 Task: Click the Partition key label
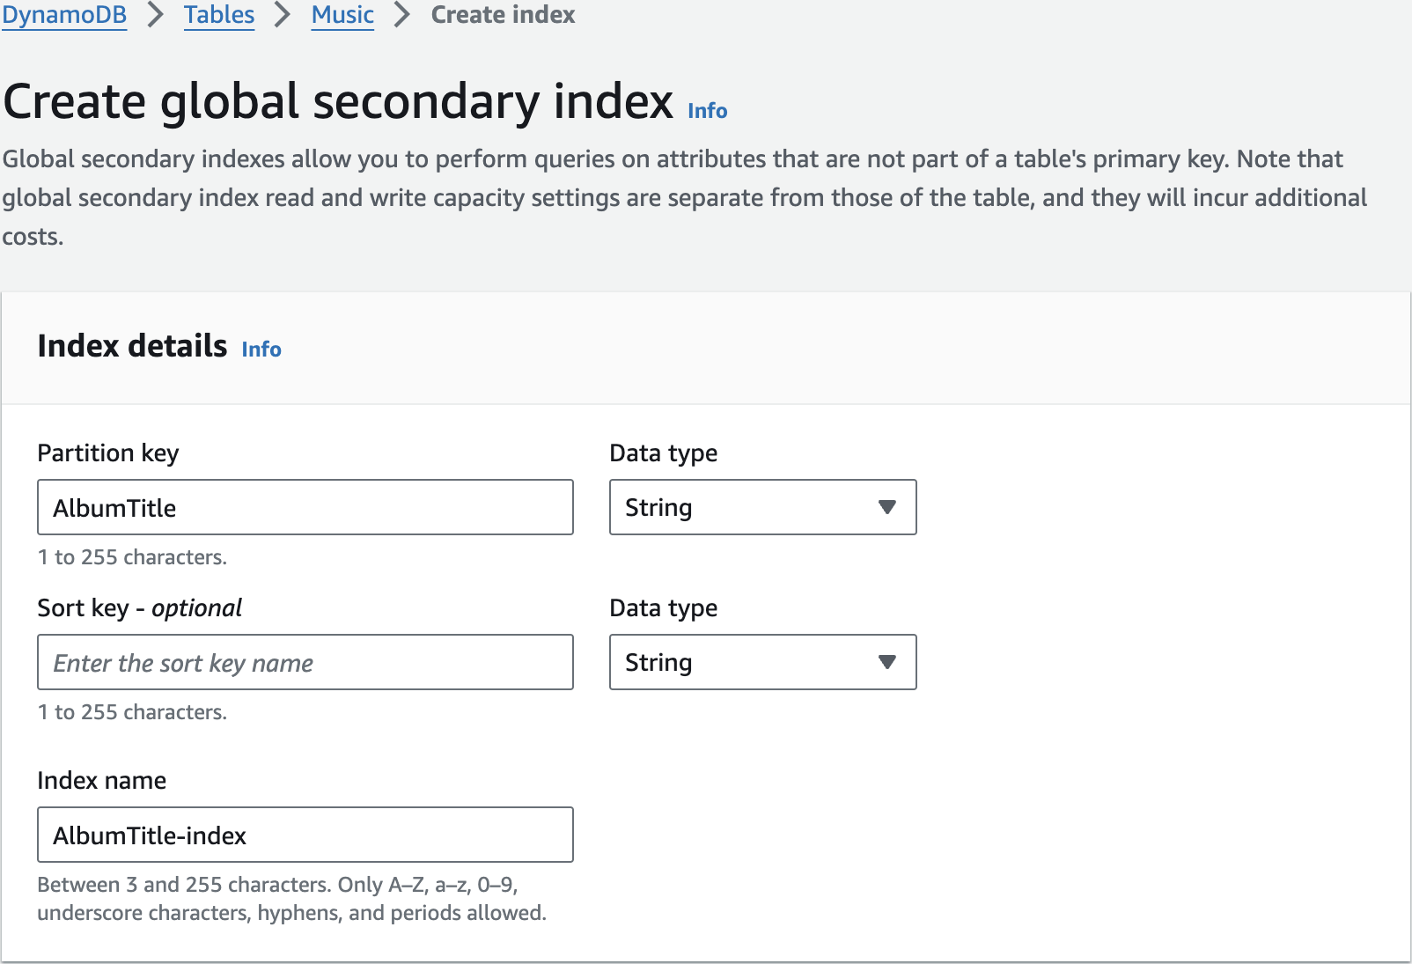(x=108, y=453)
